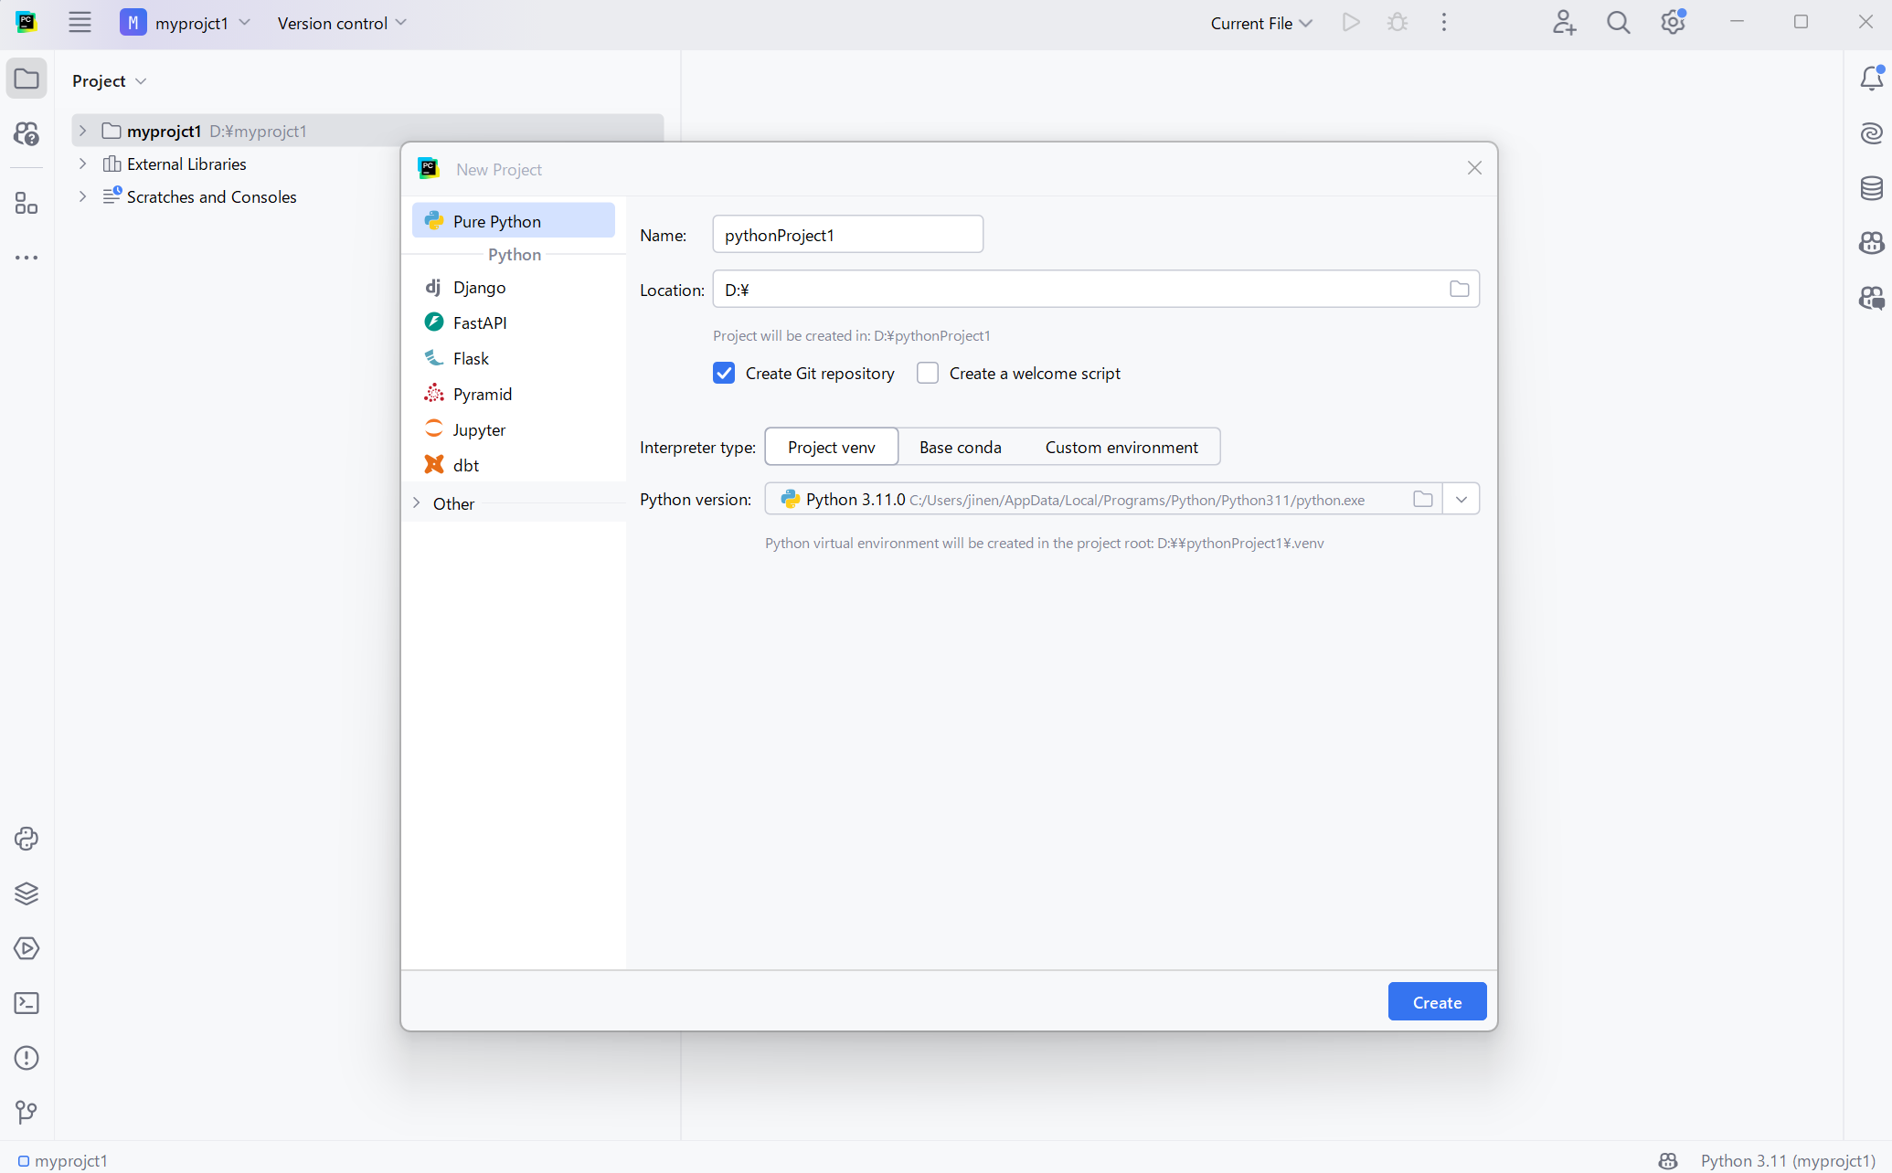The image size is (1892, 1173).
Task: Open the Problems tool window icon
Action: click(x=27, y=1058)
